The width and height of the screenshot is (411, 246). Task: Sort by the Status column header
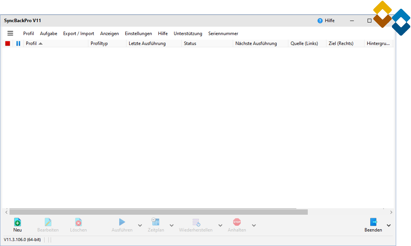click(x=207, y=43)
